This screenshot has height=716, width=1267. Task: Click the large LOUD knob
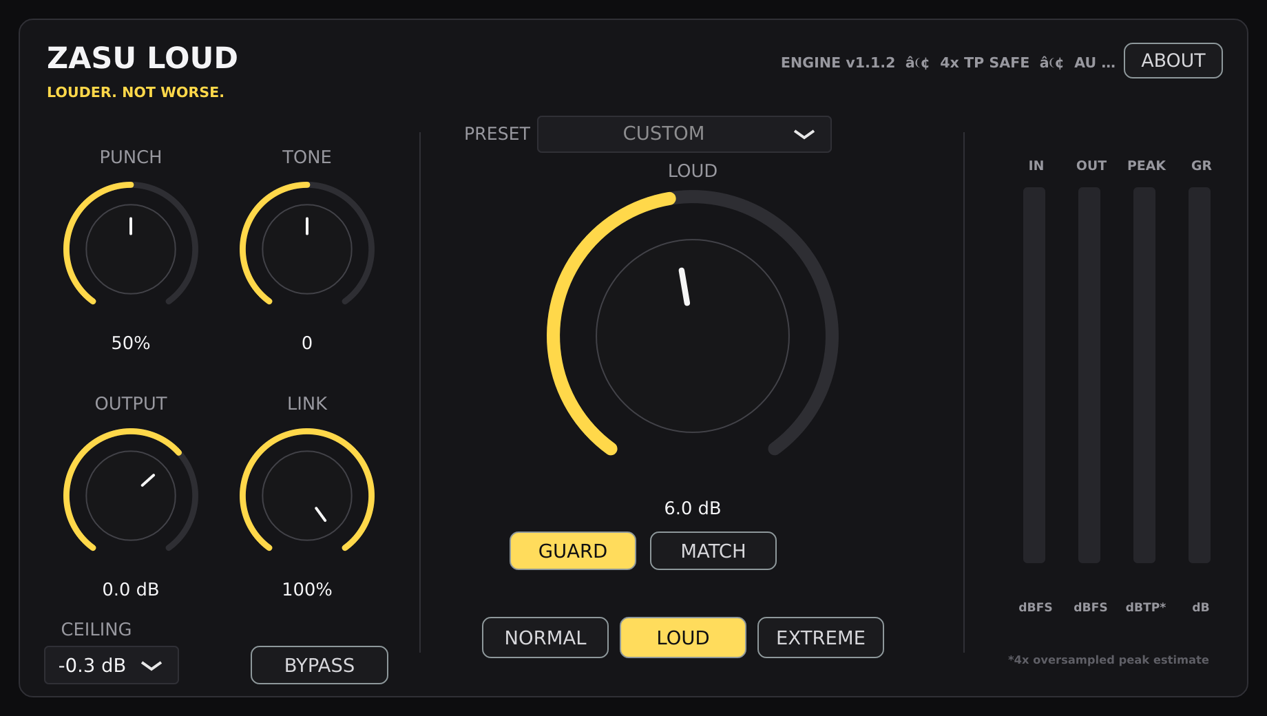[693, 336]
